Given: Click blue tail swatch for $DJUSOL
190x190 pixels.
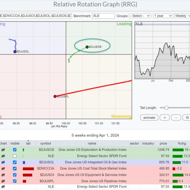Looking at the screenshot, I should coord(24,162).
